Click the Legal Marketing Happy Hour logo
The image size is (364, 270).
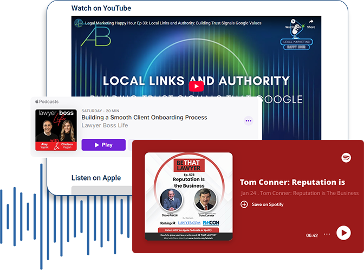(x=296, y=42)
